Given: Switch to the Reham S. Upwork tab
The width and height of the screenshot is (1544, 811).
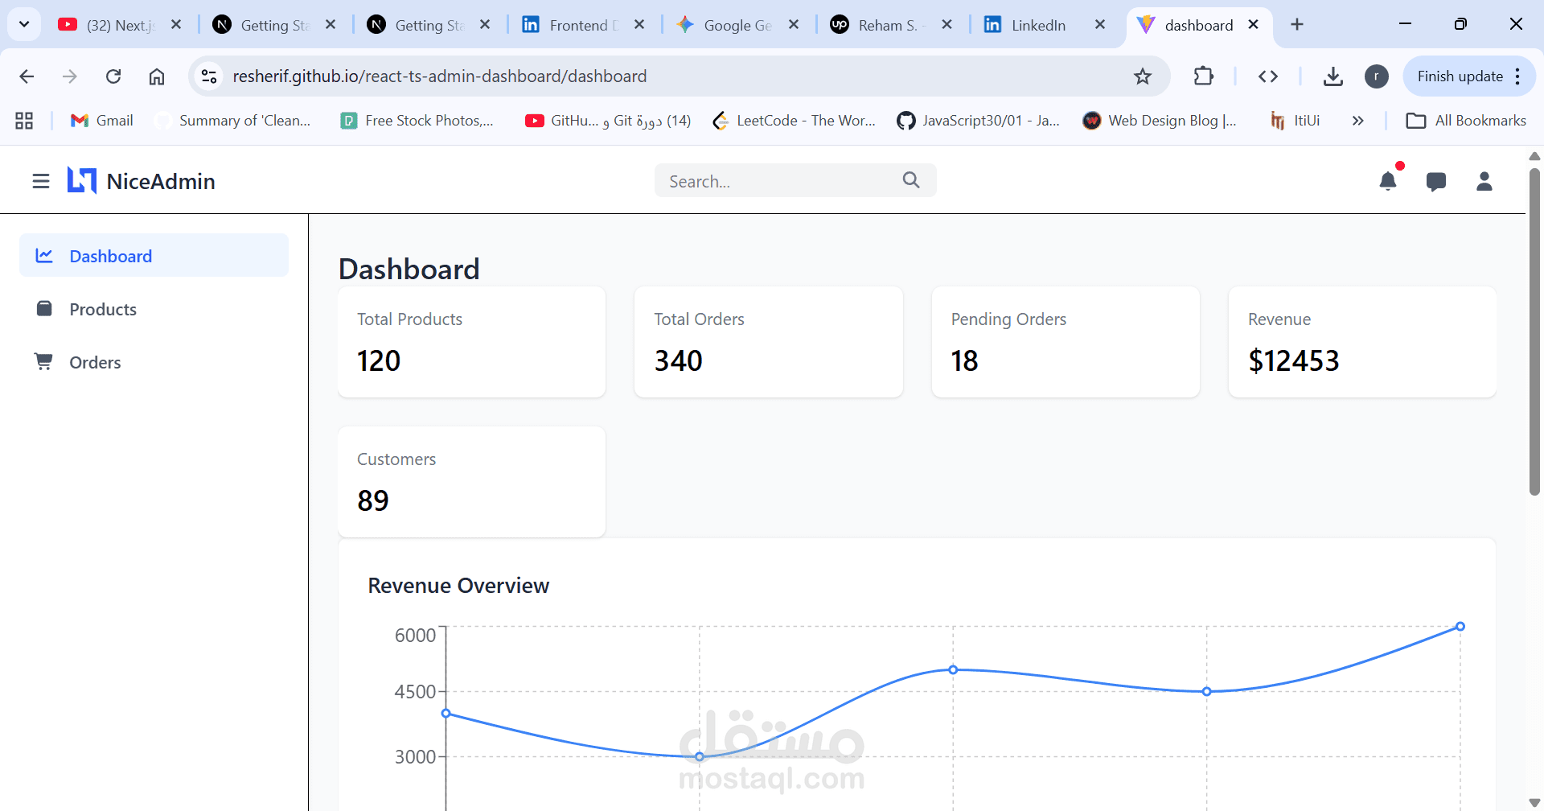Looking at the screenshot, I should [x=892, y=25].
